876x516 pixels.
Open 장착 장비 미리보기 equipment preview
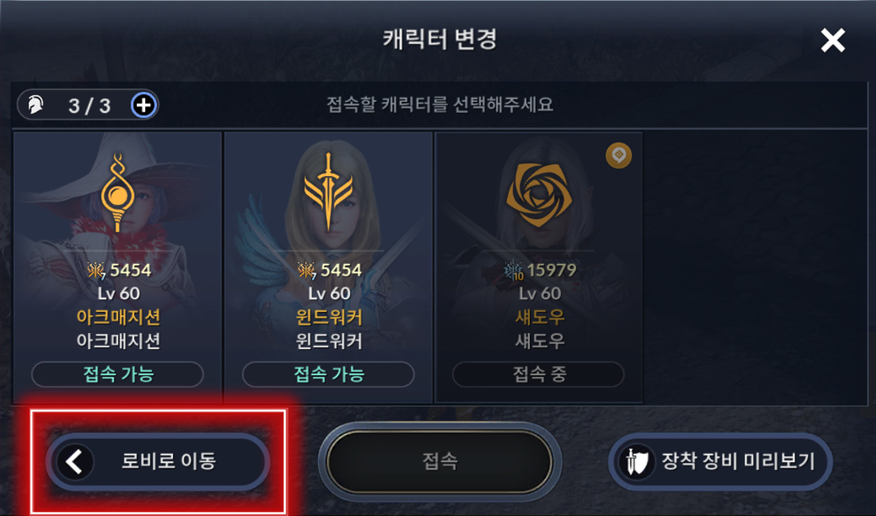coord(720,462)
